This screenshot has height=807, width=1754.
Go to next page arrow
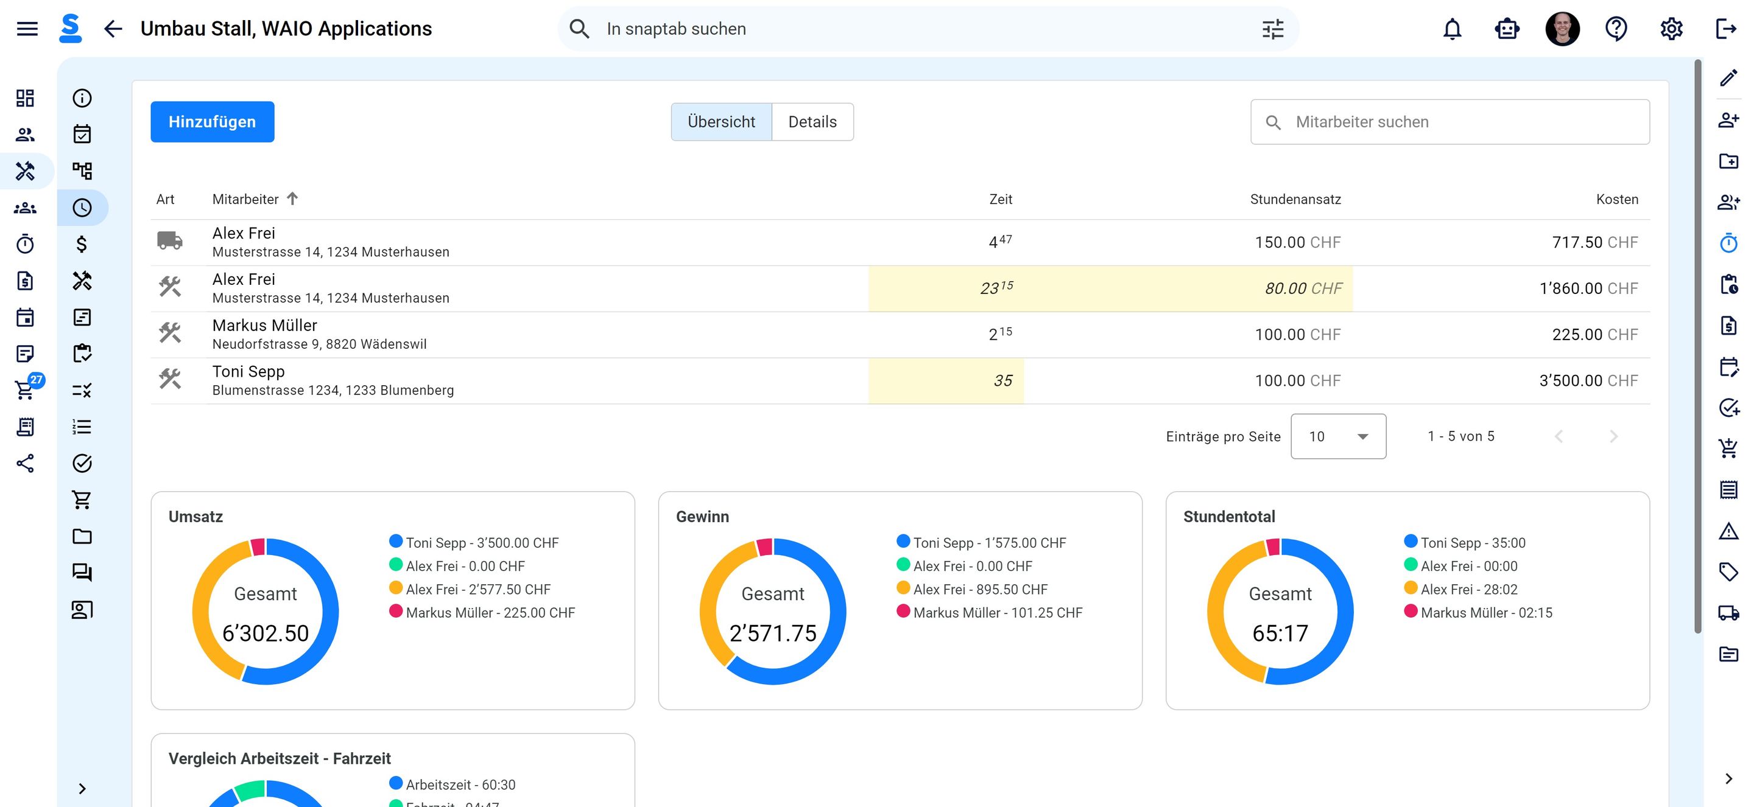point(1613,436)
